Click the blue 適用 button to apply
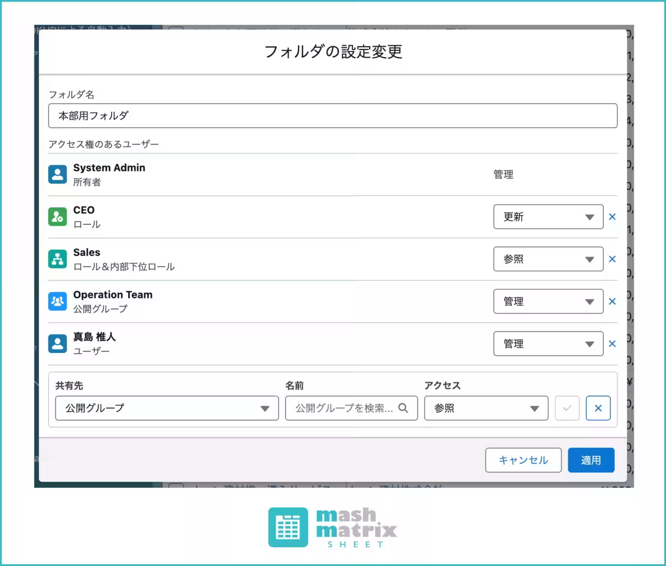This screenshot has width=666, height=566. [591, 460]
